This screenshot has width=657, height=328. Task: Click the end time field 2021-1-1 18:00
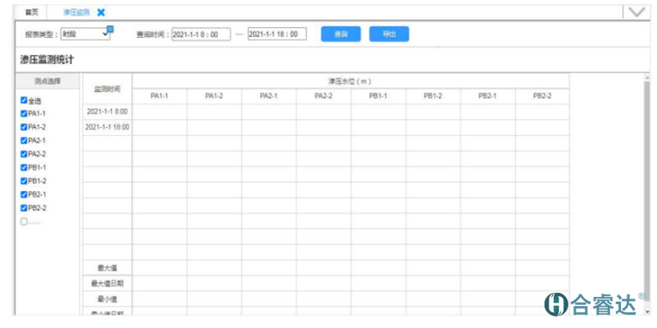[x=276, y=34]
